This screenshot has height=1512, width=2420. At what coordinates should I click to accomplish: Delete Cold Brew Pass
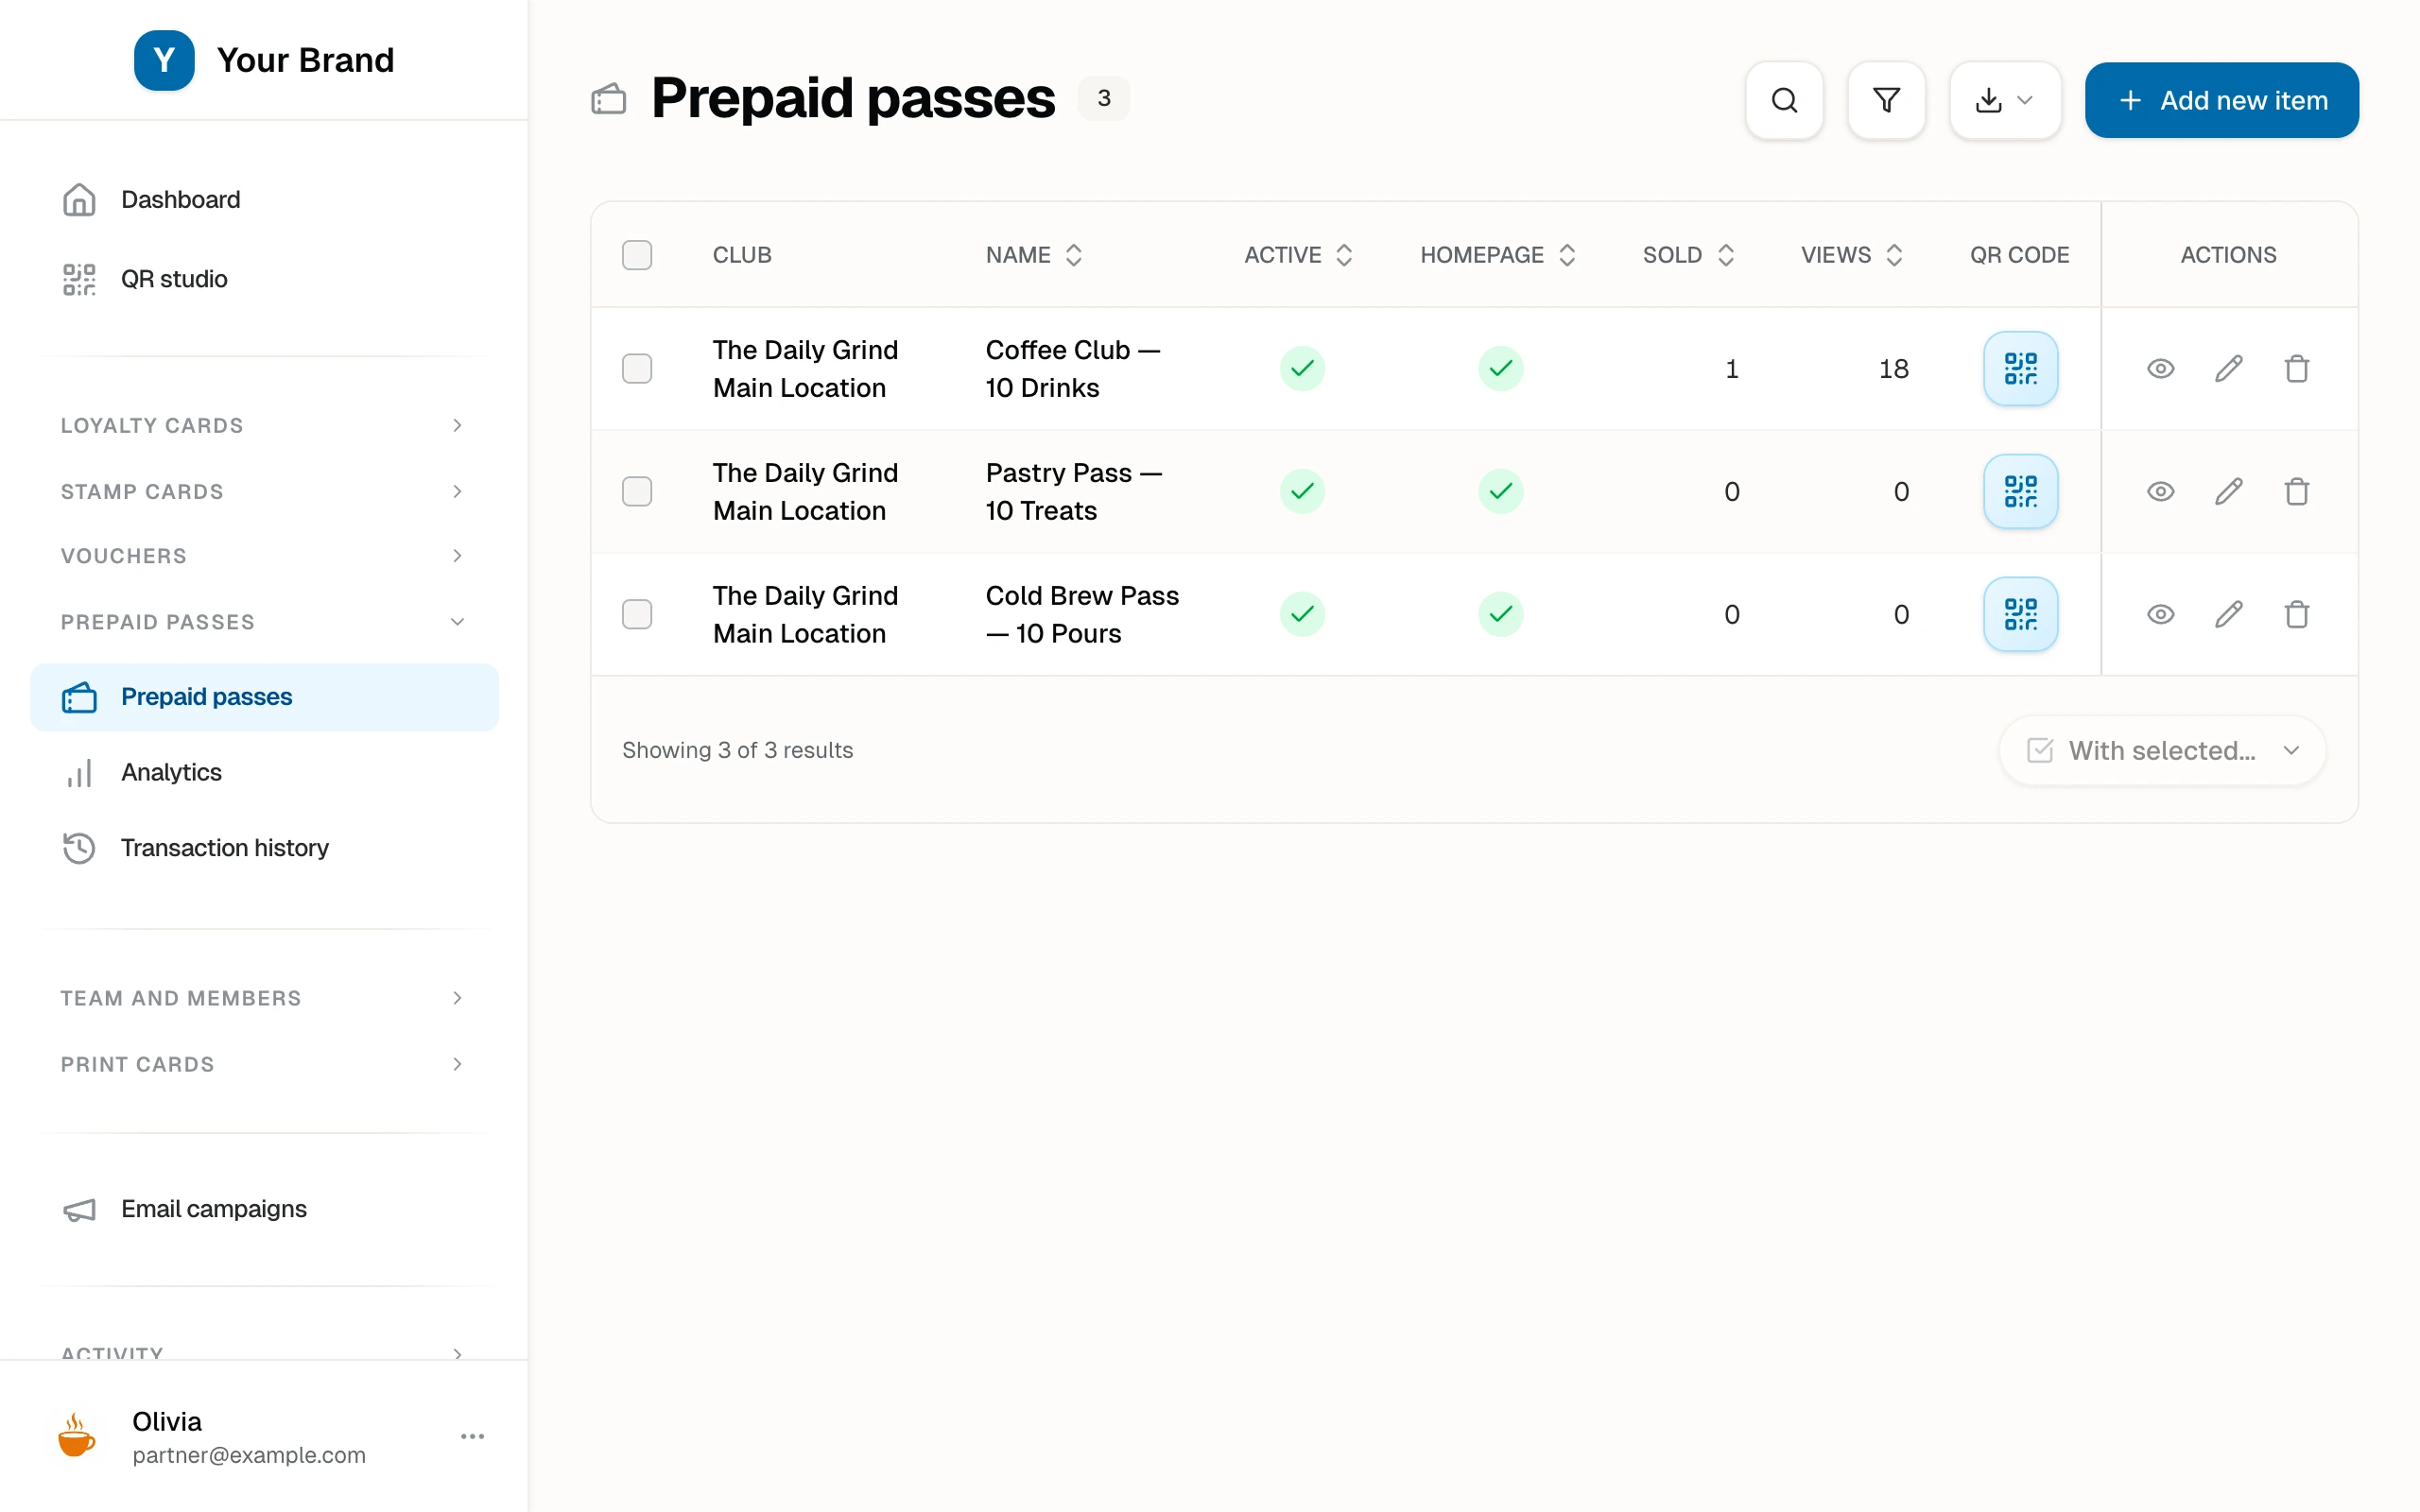(2296, 614)
